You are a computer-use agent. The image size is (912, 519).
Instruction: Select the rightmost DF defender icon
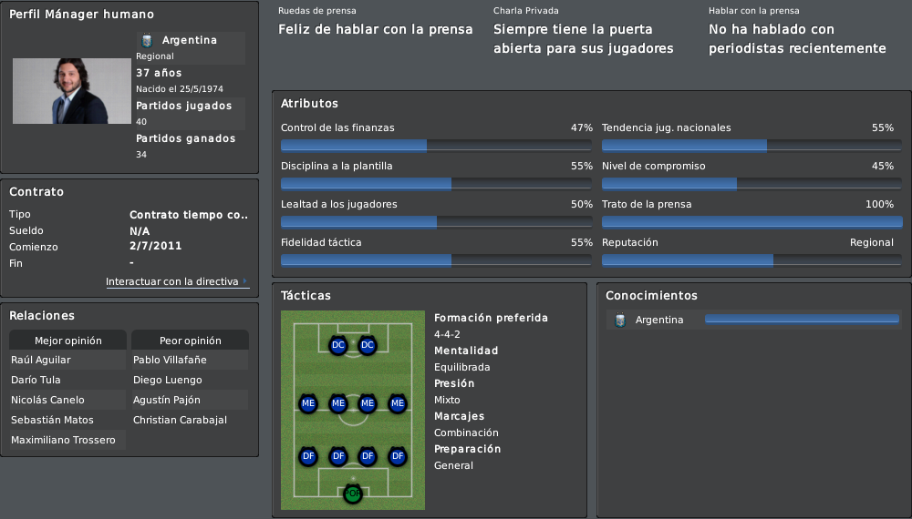click(x=398, y=456)
